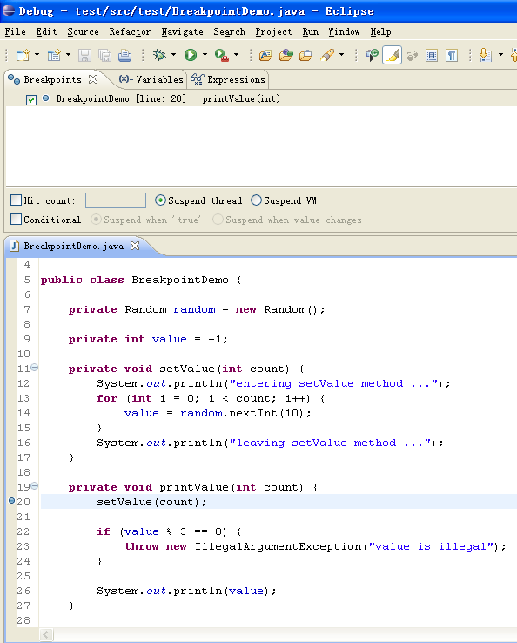Open the Refactor menu
This screenshot has height=643, width=517.
click(130, 32)
